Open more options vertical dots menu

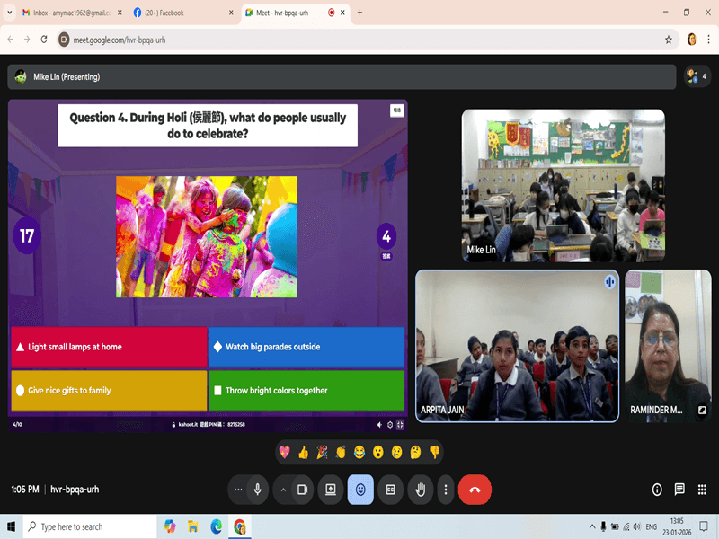tap(446, 490)
